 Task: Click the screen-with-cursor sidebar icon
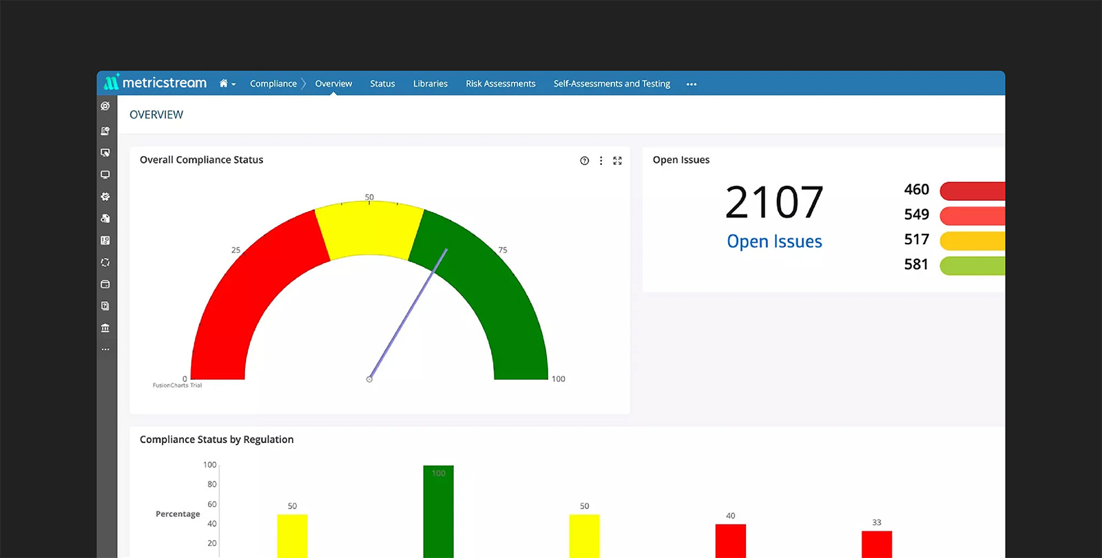[x=105, y=153]
